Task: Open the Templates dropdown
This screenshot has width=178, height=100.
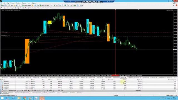Action: 81,5
